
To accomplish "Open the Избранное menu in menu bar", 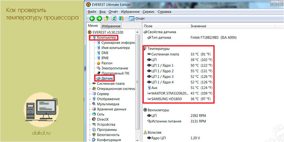I will (x=130, y=12).
